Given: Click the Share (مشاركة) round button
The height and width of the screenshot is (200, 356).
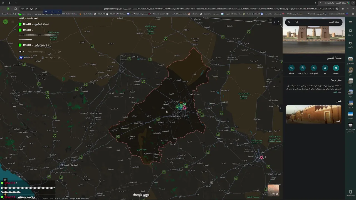Looking at the screenshot, I should pos(291,68).
